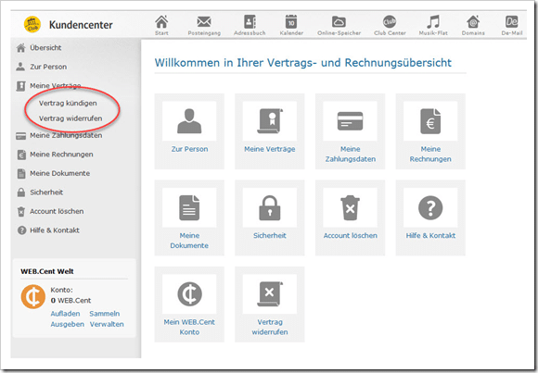Click the yellow Club logo beside Kundencenter
The image size is (538, 373).
point(32,25)
